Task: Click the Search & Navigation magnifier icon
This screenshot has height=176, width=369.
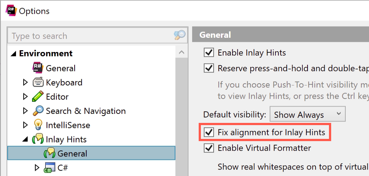Action: [37, 111]
